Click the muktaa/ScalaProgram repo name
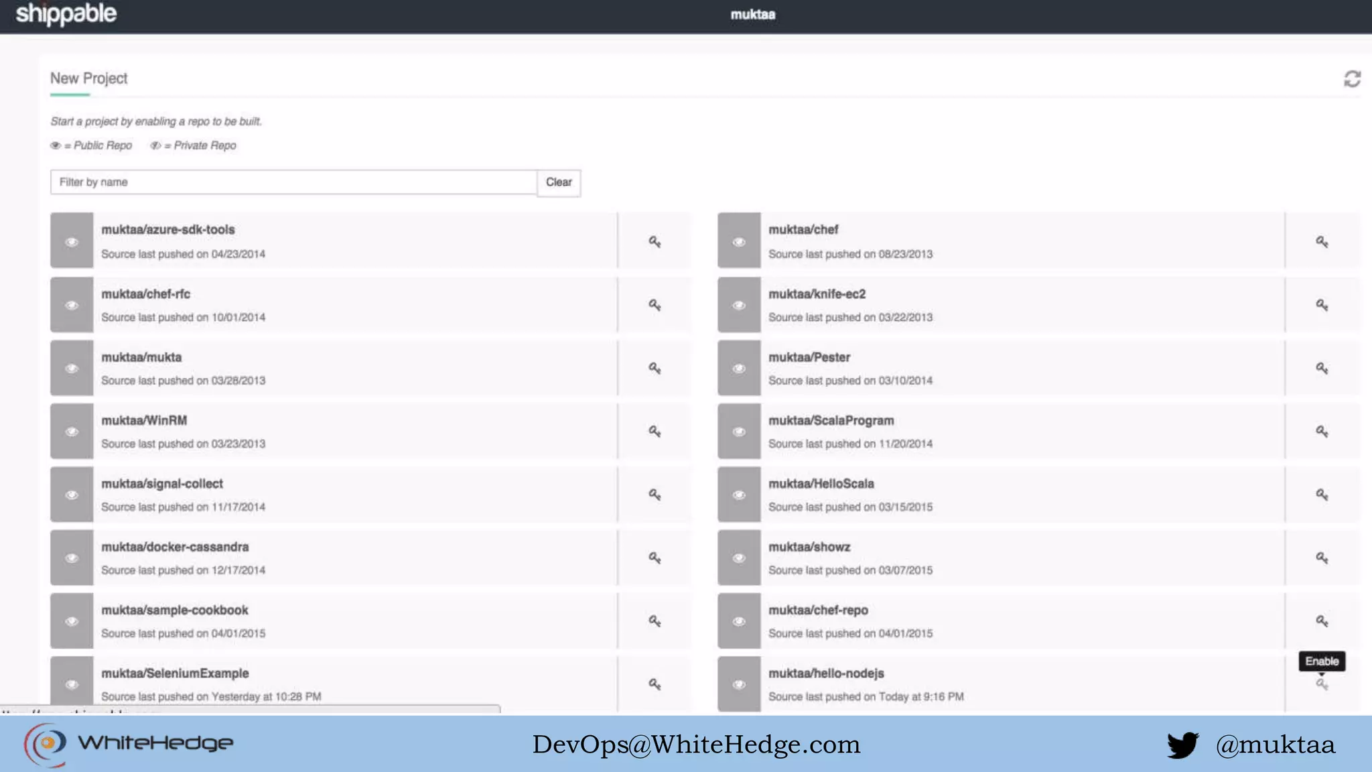The height and width of the screenshot is (772, 1372). (x=831, y=420)
